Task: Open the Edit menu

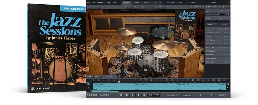Action: click(94, 3)
